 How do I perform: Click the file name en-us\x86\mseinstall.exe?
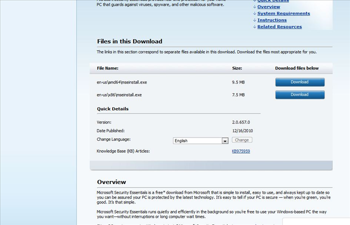coord(119,95)
